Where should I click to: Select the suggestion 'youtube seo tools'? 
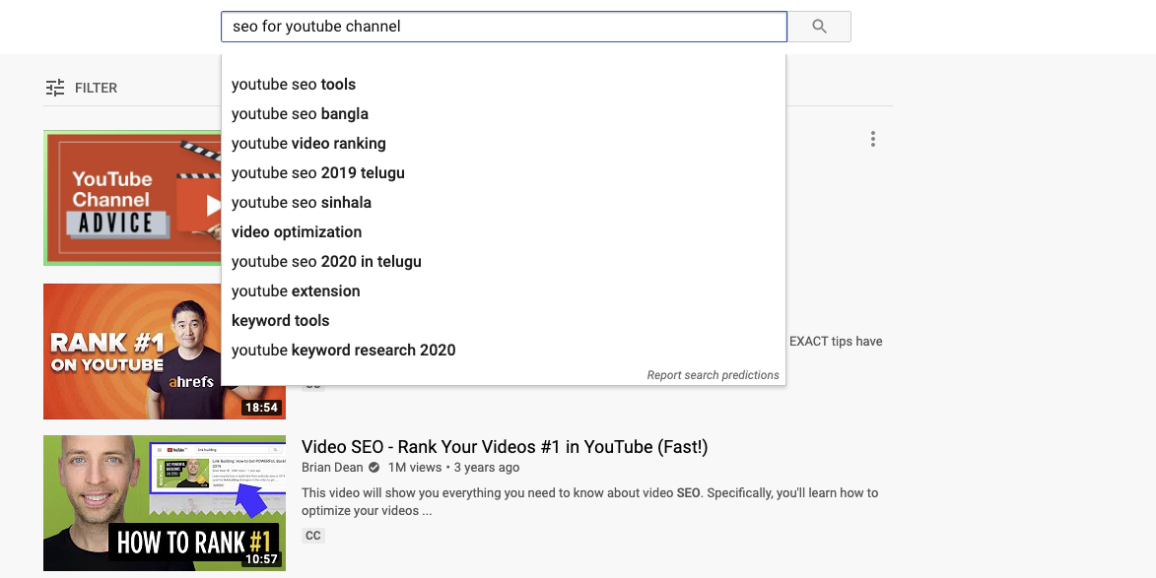[x=293, y=84]
